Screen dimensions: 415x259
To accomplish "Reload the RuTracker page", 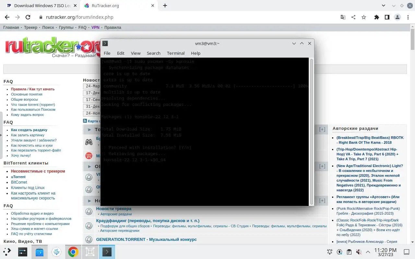I will 28,17.
